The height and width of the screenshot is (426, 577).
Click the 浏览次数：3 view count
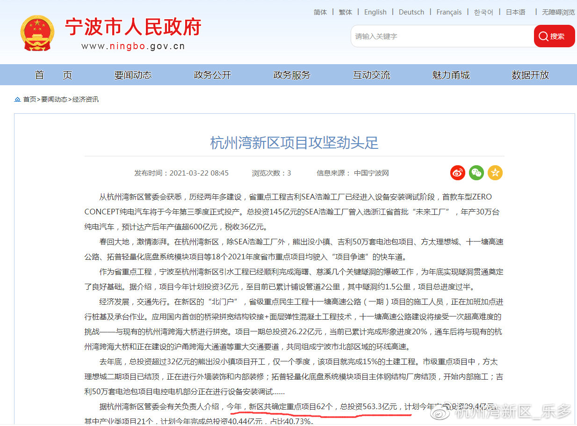click(272, 173)
